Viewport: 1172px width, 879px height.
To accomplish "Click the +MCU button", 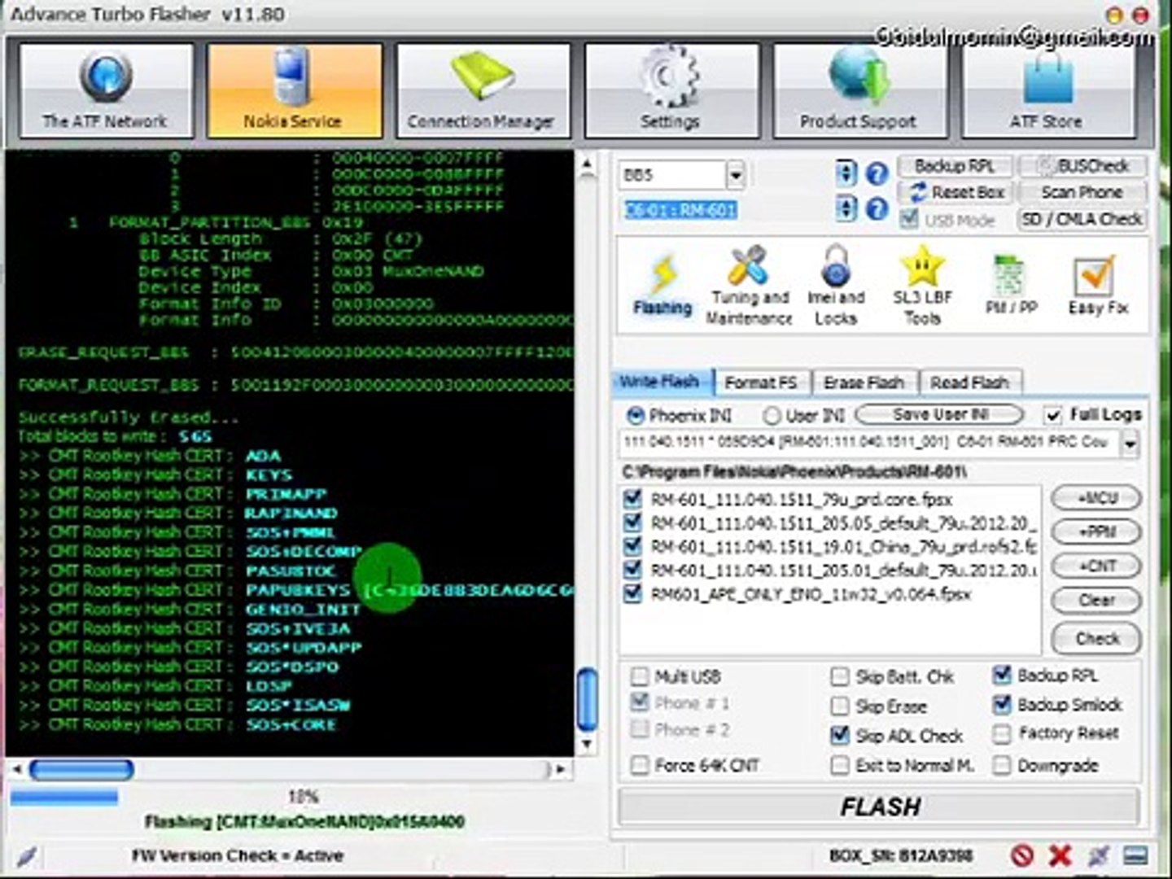I will point(1096,498).
